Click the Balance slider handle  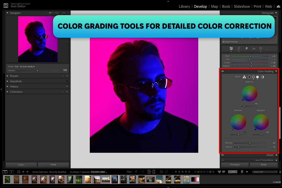[239, 147]
